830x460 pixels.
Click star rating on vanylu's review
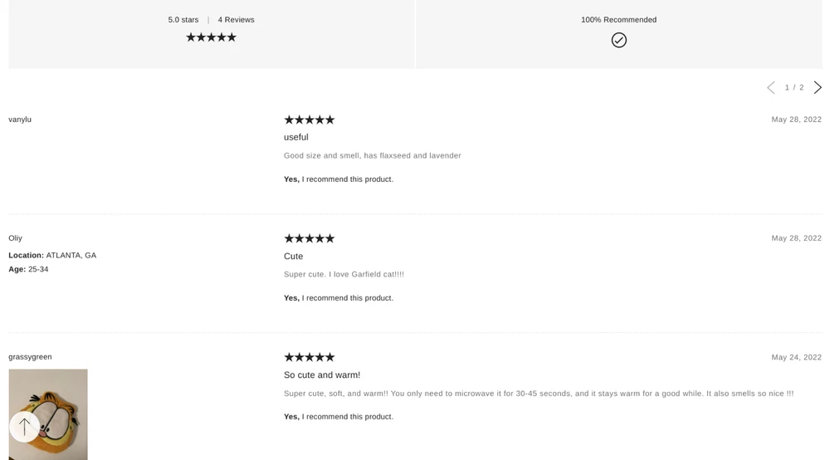[x=309, y=120]
